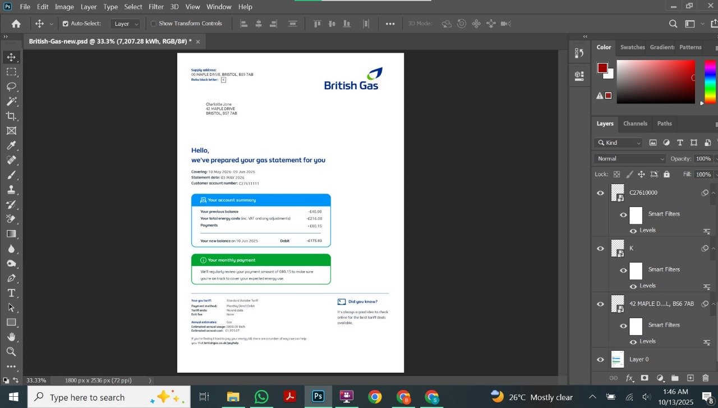This screenshot has height=408, width=718.
Task: Switch to the Channels tab
Action: point(635,123)
